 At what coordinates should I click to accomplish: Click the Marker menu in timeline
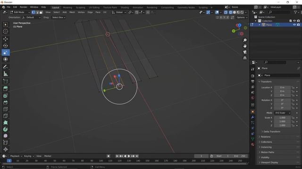coord(48,156)
